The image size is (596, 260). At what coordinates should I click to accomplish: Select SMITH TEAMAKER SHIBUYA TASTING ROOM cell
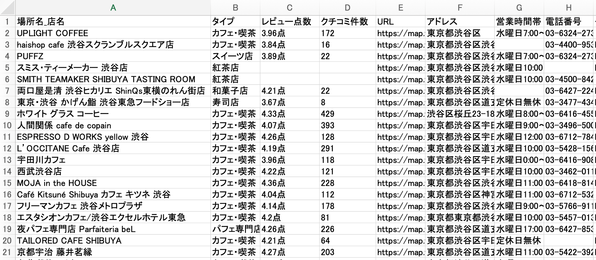(113, 79)
